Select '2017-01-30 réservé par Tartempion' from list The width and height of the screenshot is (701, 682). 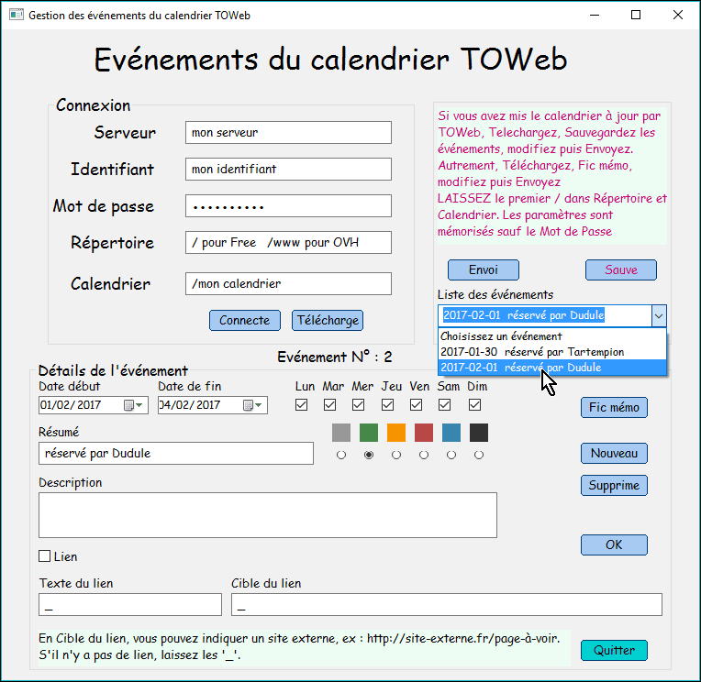532,351
